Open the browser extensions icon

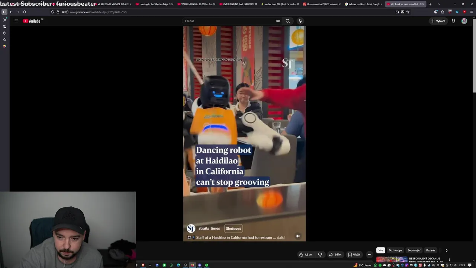tap(443, 12)
